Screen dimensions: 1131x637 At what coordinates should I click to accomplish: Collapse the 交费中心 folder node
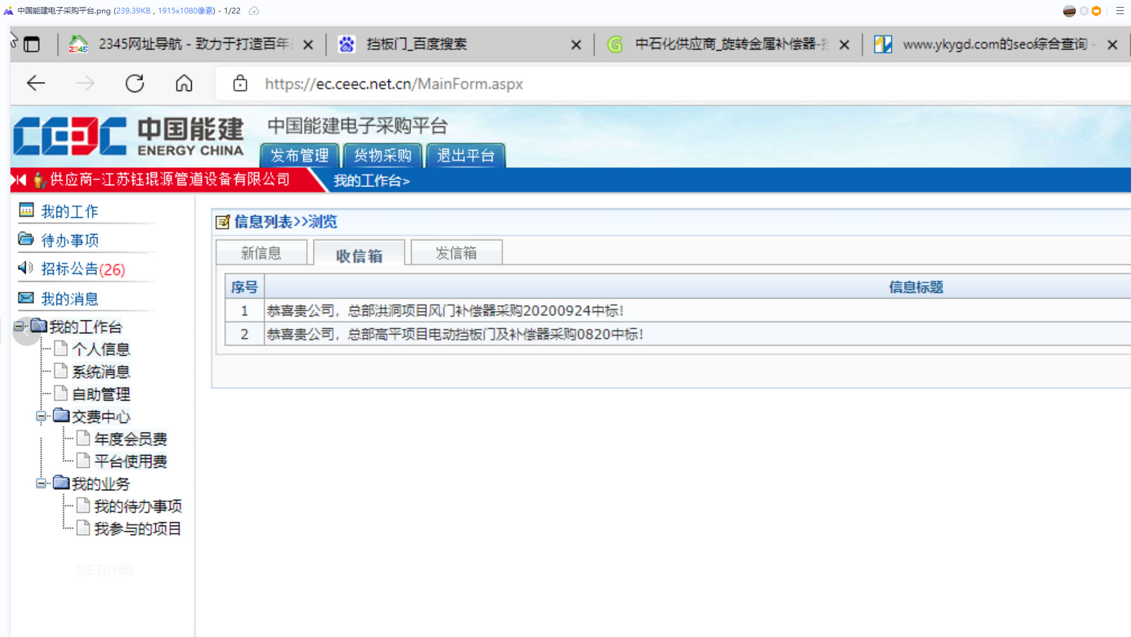[40, 417]
